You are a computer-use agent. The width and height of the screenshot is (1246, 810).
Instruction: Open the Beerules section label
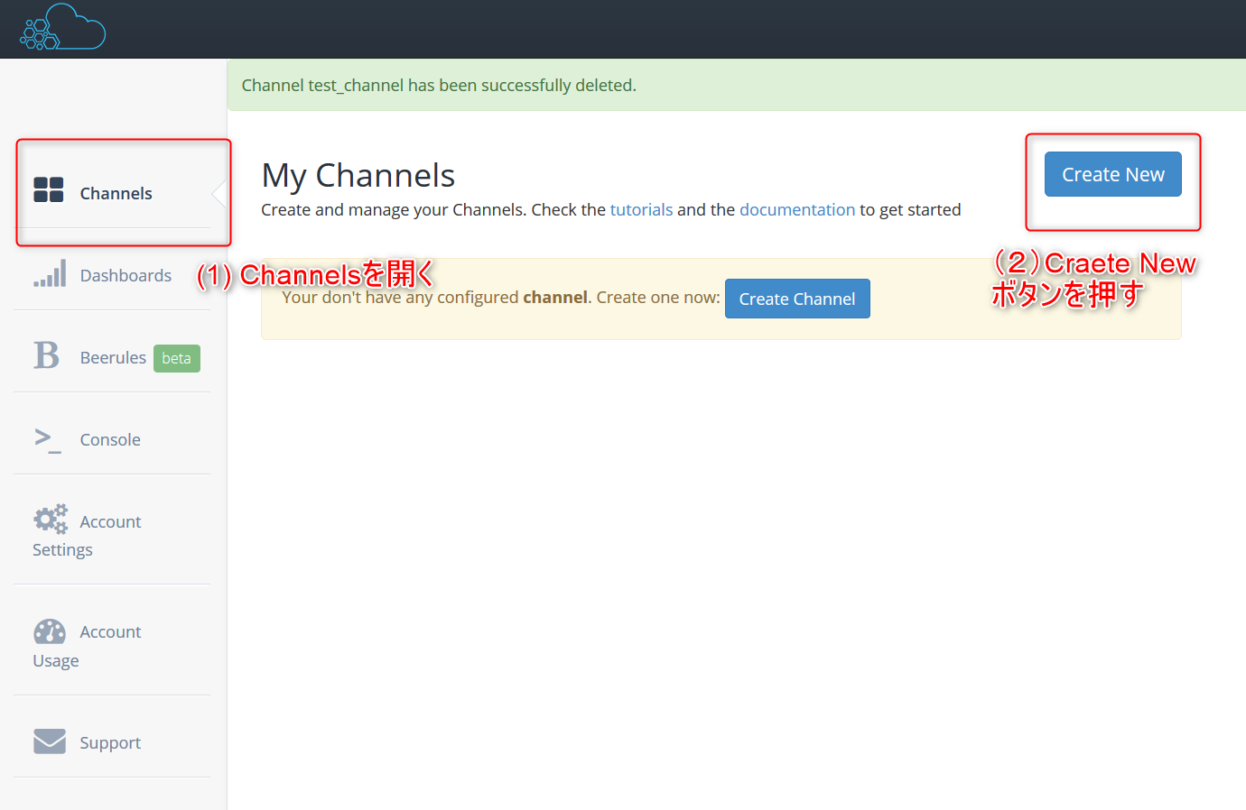[x=113, y=358]
